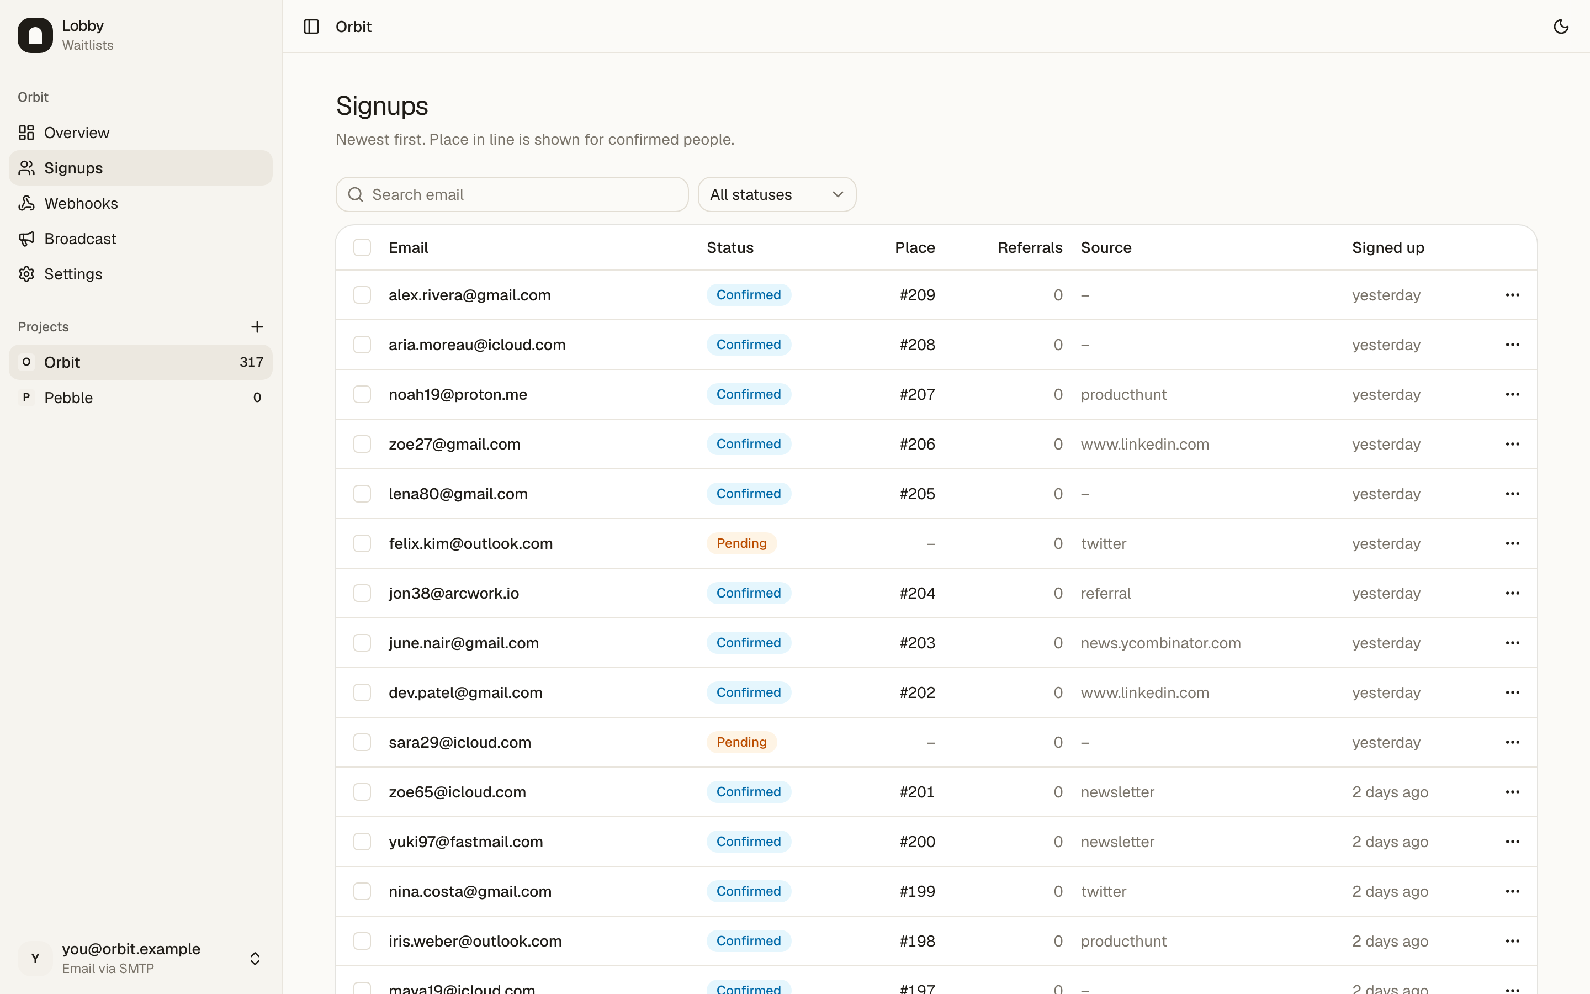Click the Webhooks icon in sidebar
The height and width of the screenshot is (994, 1590).
click(x=26, y=203)
